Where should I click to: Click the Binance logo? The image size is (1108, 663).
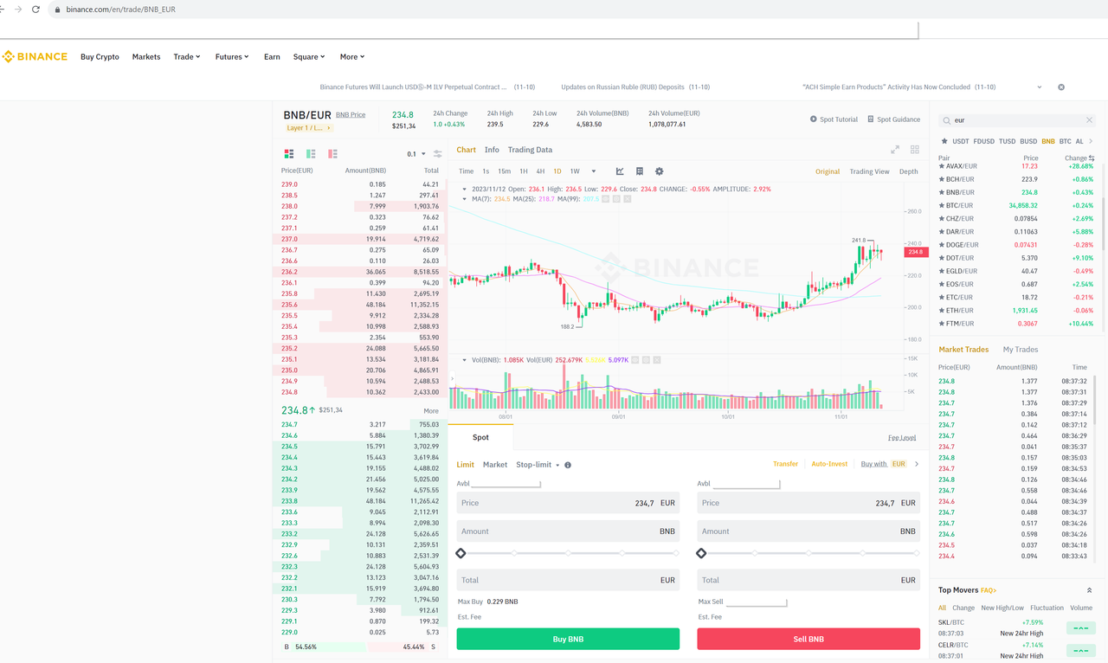coord(35,56)
